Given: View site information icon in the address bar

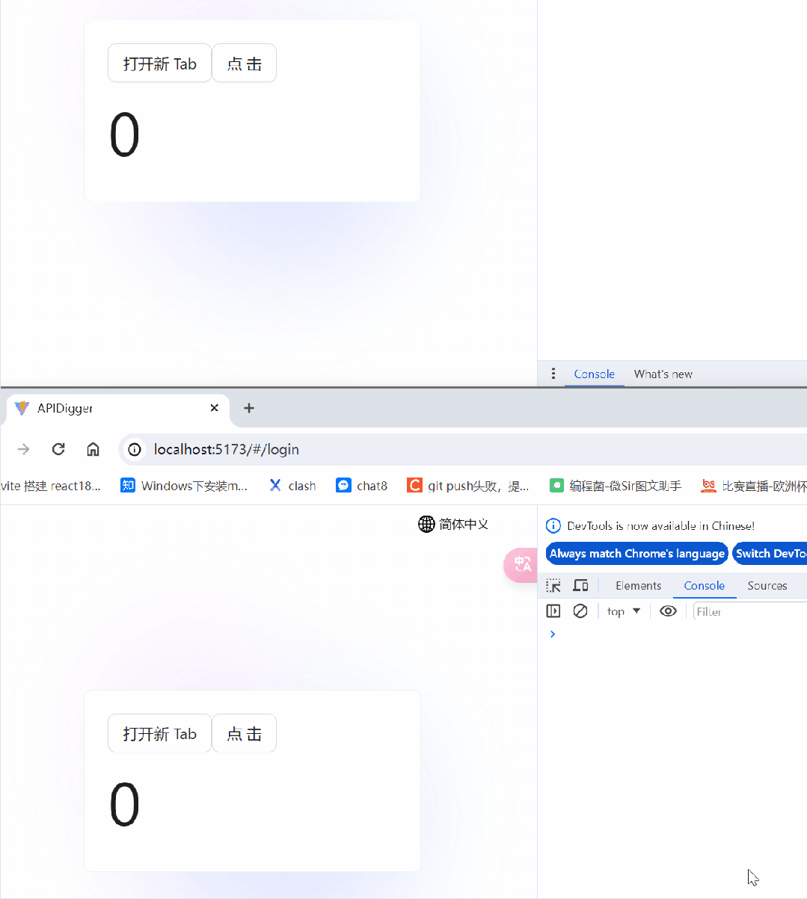Looking at the screenshot, I should pos(135,449).
